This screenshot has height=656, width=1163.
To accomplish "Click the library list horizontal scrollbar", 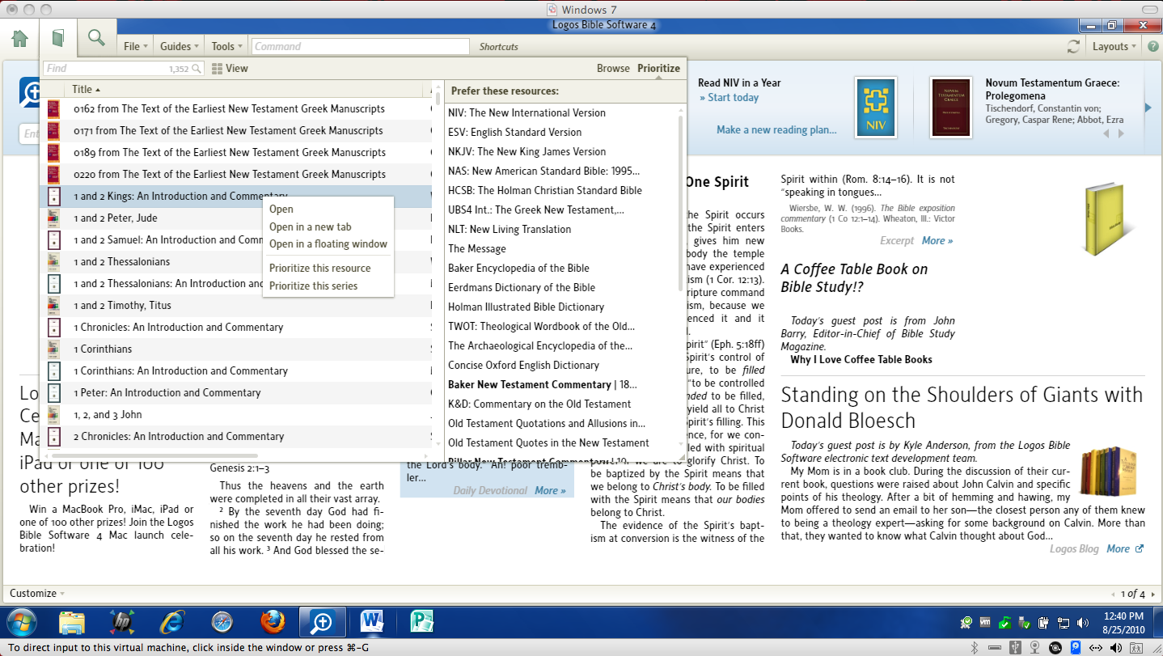I will (155, 456).
